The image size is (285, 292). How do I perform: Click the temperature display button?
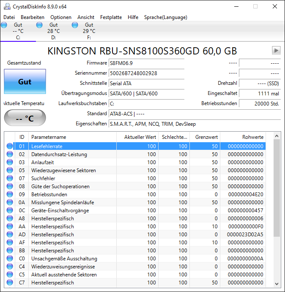tap(25, 118)
